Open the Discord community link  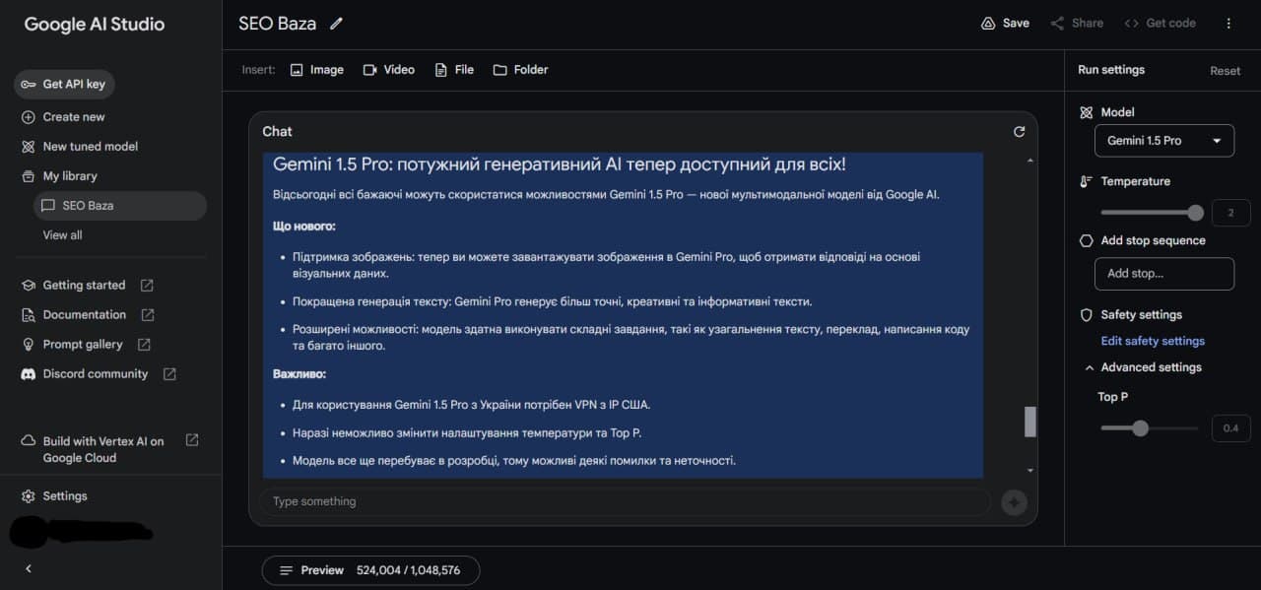(x=96, y=374)
